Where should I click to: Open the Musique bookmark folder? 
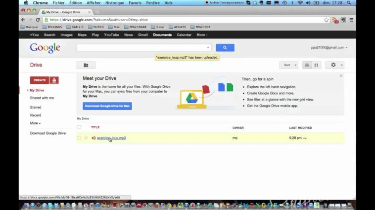(29, 27)
